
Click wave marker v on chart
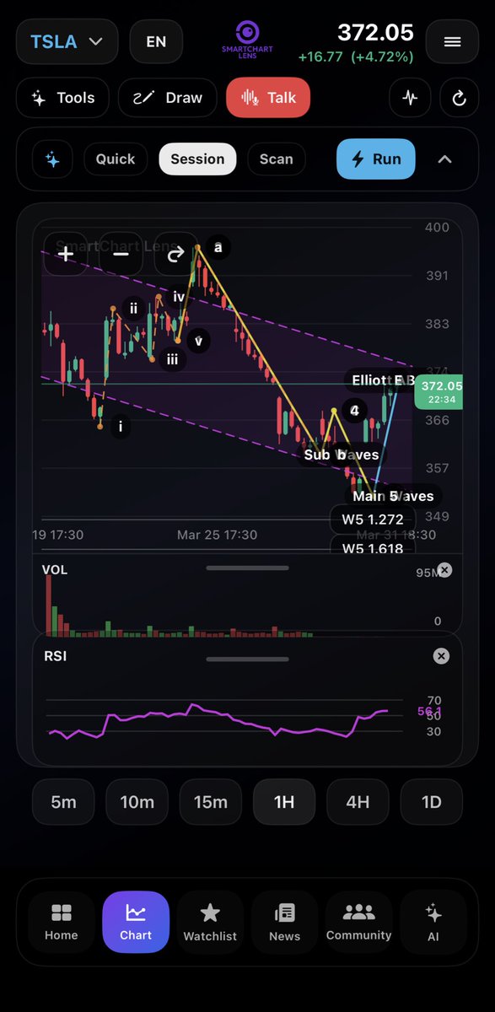pos(199,341)
